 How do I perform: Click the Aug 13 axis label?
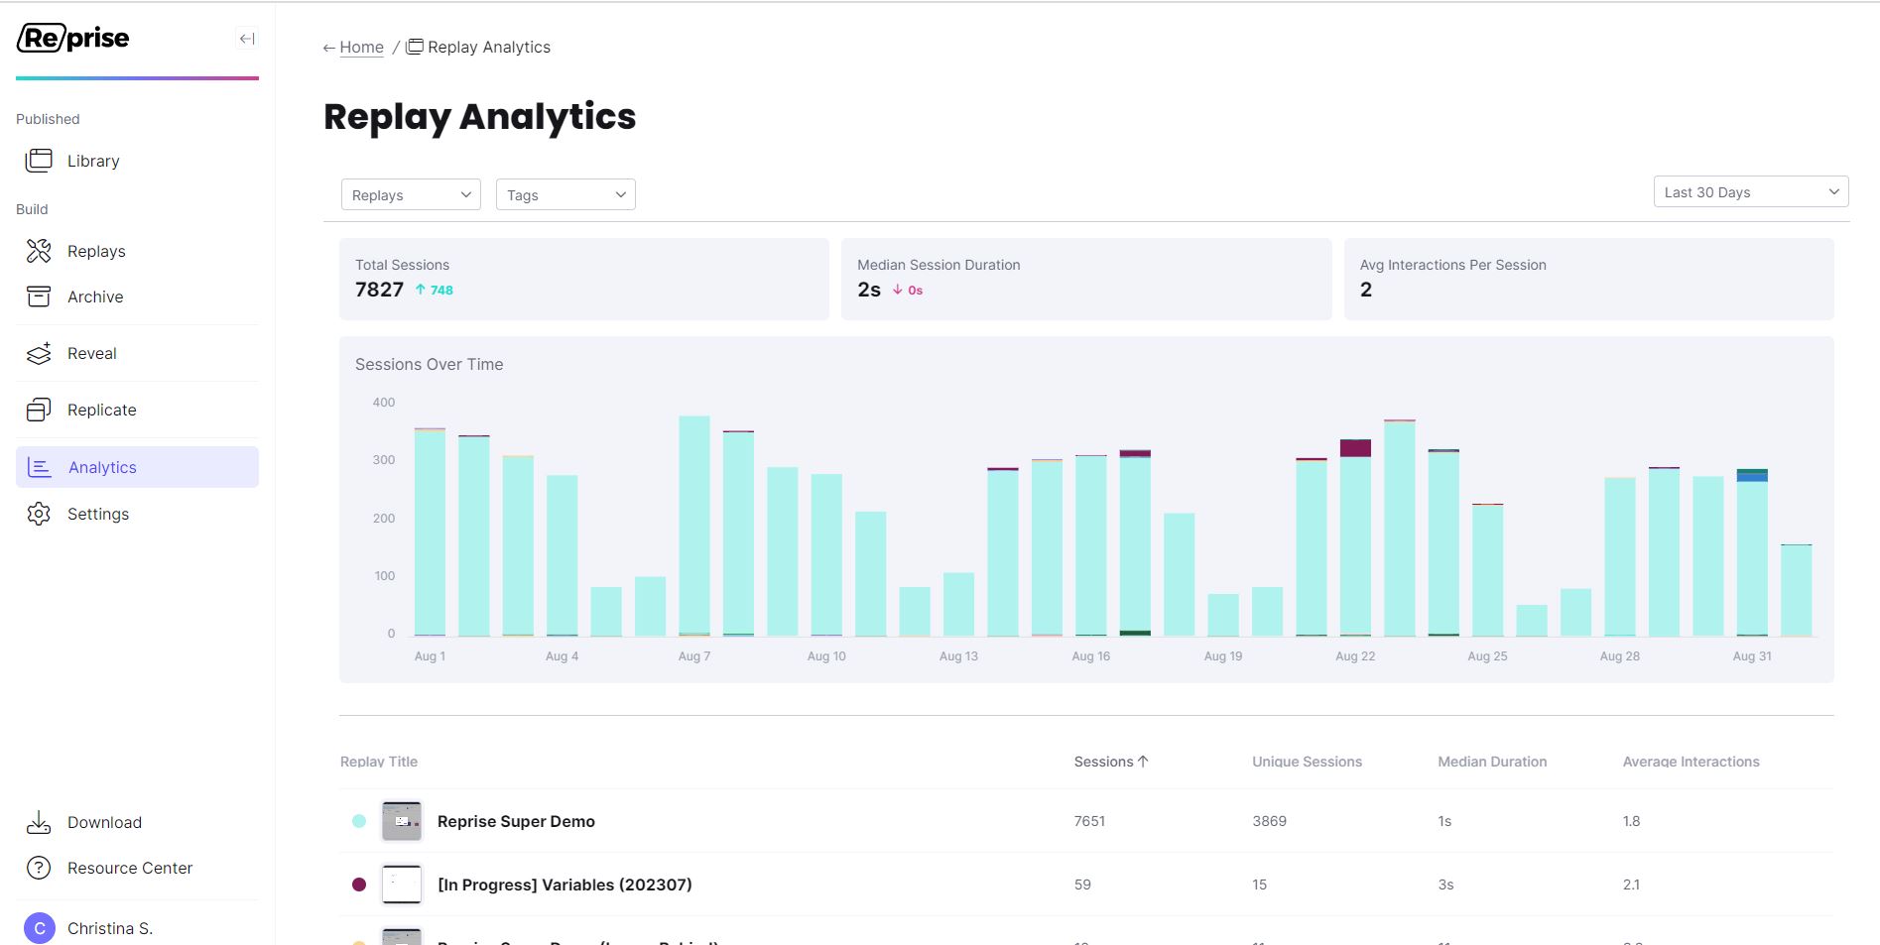(x=958, y=656)
